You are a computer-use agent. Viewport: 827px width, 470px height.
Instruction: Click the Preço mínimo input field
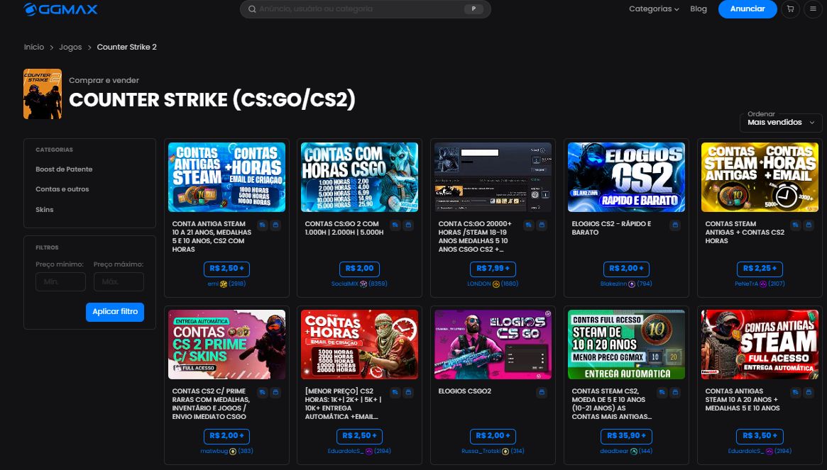point(60,281)
